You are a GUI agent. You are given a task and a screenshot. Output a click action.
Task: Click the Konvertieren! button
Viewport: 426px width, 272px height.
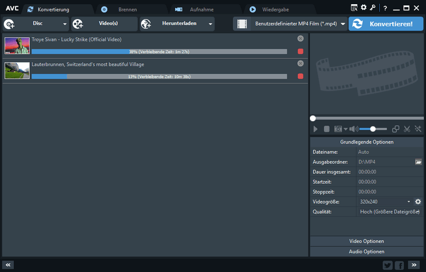click(x=386, y=24)
